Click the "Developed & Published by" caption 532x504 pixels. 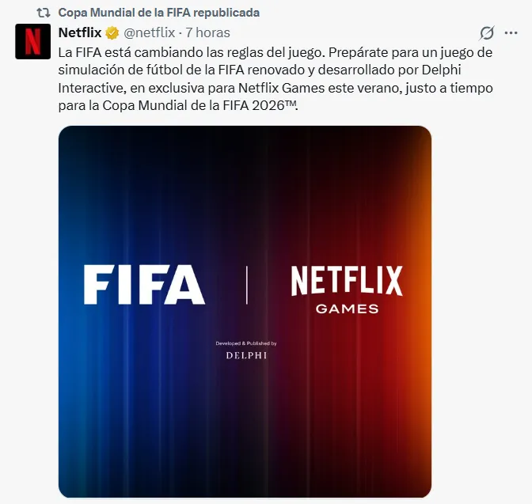tap(246, 343)
